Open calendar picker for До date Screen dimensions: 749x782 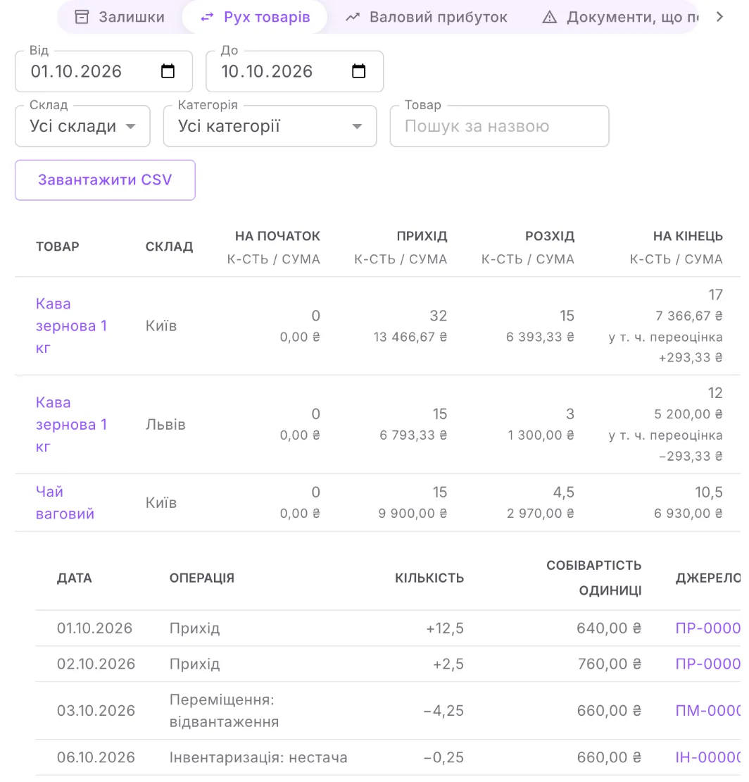pos(359,71)
